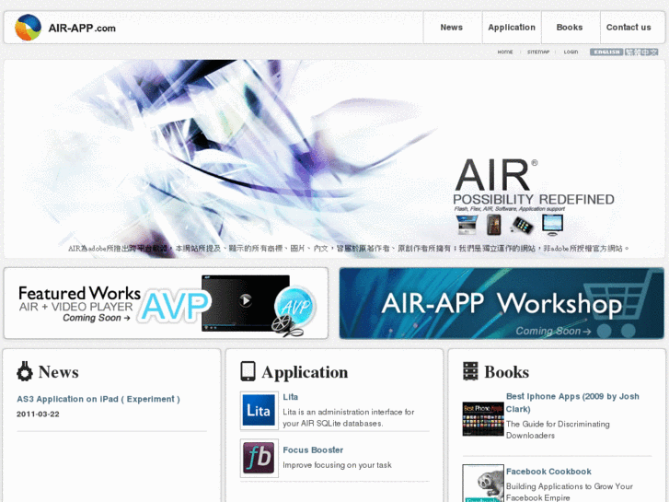Switch language to English
This screenshot has height=502, width=669.
pyautogui.click(x=606, y=52)
